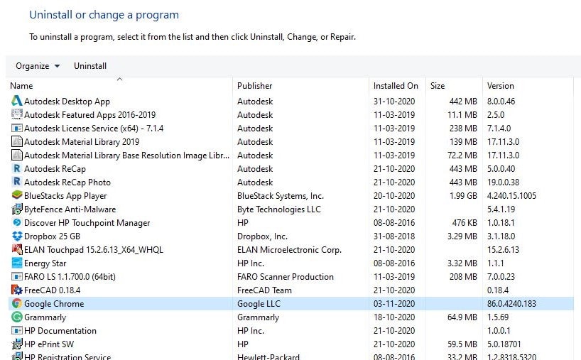Screen dimensions: 581x360
Task: Click the Autodesk Material Library Base Resolution icon
Action: point(16,155)
